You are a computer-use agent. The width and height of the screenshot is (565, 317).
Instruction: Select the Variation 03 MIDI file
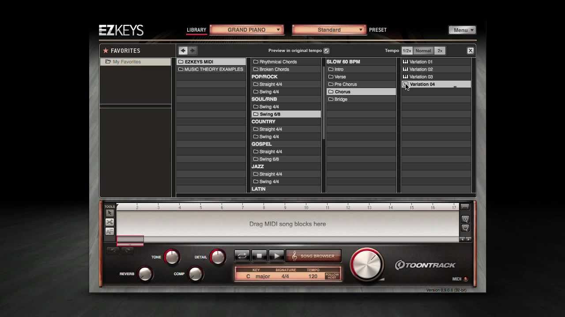coord(436,77)
